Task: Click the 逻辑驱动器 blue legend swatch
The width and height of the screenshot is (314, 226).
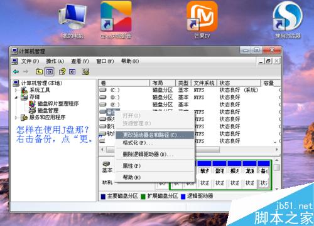Action: click(183, 197)
